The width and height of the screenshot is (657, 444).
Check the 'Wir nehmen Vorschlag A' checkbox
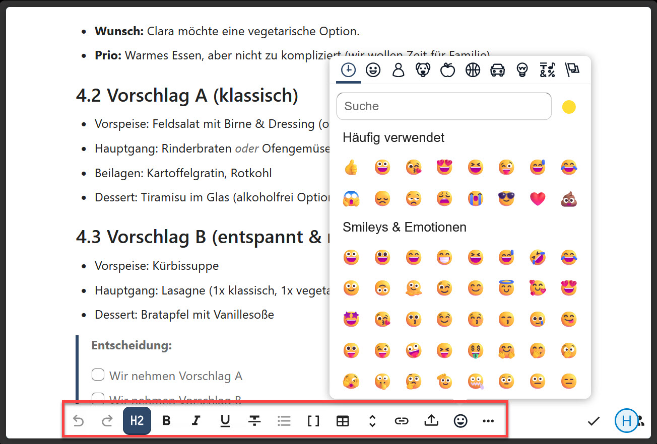[98, 375]
